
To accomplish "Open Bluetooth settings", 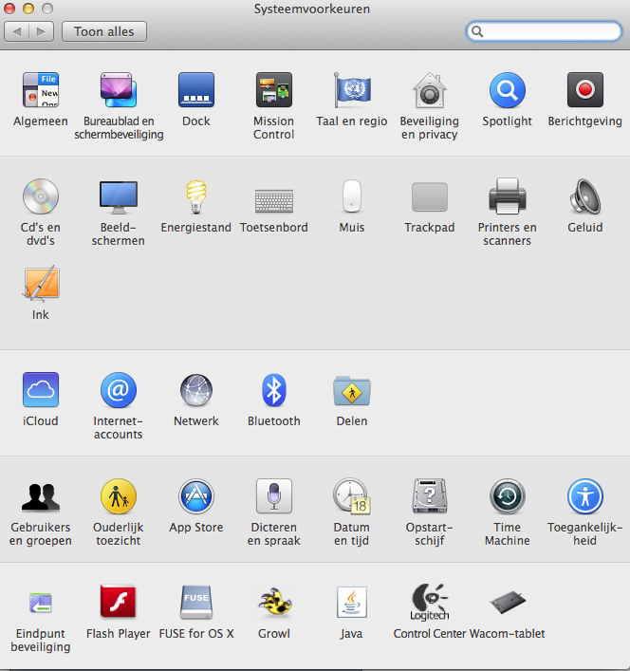I will (x=274, y=389).
